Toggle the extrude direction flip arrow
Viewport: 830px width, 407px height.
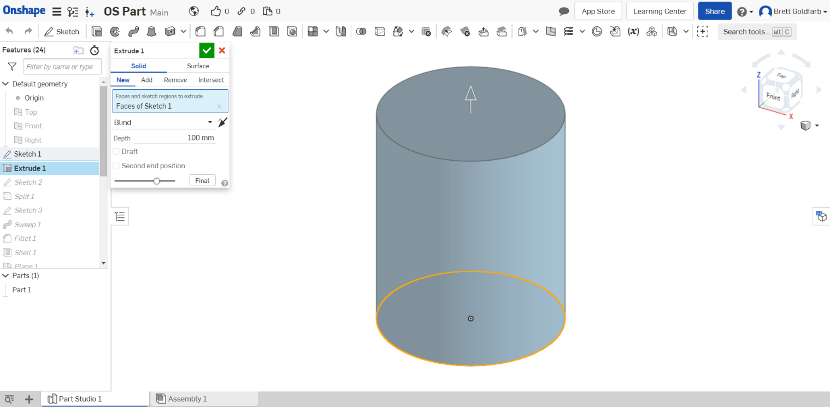tap(222, 122)
